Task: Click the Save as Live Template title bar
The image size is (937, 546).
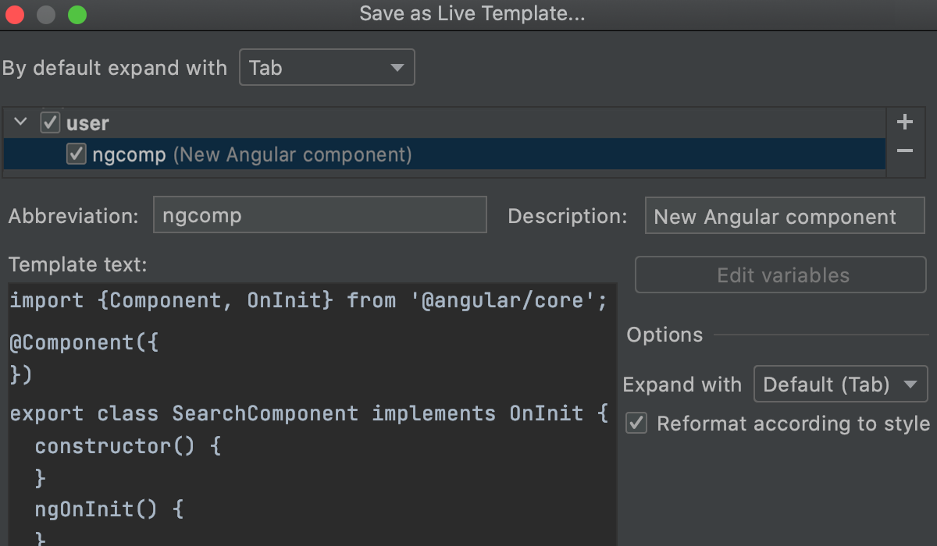Action: click(x=472, y=14)
